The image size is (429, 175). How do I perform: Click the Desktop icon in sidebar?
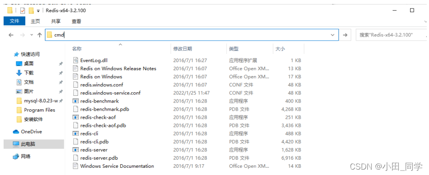(19, 64)
